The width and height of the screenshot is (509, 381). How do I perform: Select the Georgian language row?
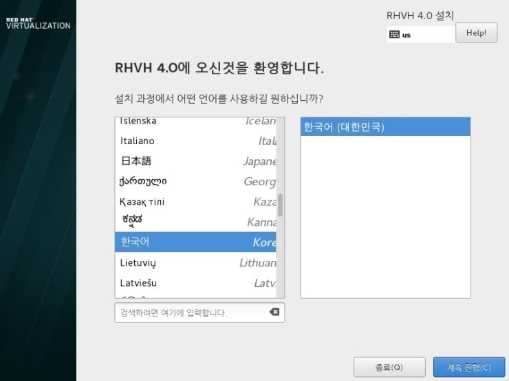(195, 181)
